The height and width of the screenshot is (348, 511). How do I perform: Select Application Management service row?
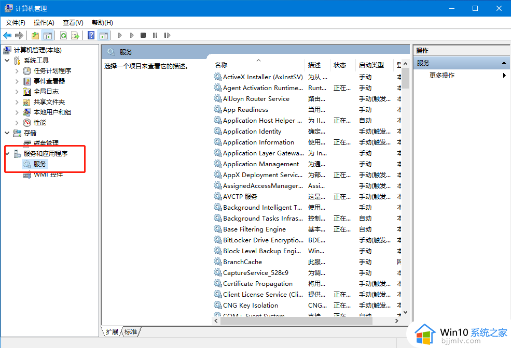click(307, 164)
